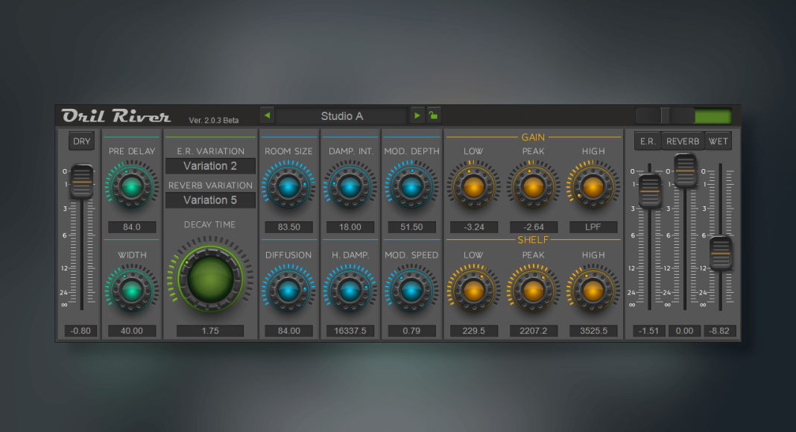Open the E.R. Variation selector showing Variation 2
The image size is (796, 432).
click(x=210, y=165)
